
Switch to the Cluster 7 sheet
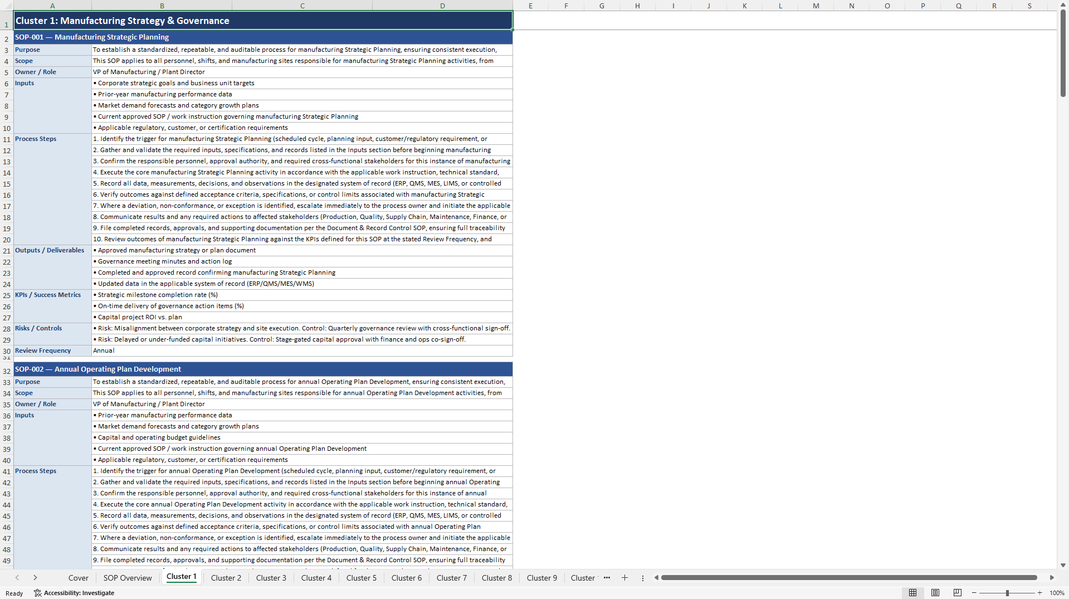click(452, 578)
